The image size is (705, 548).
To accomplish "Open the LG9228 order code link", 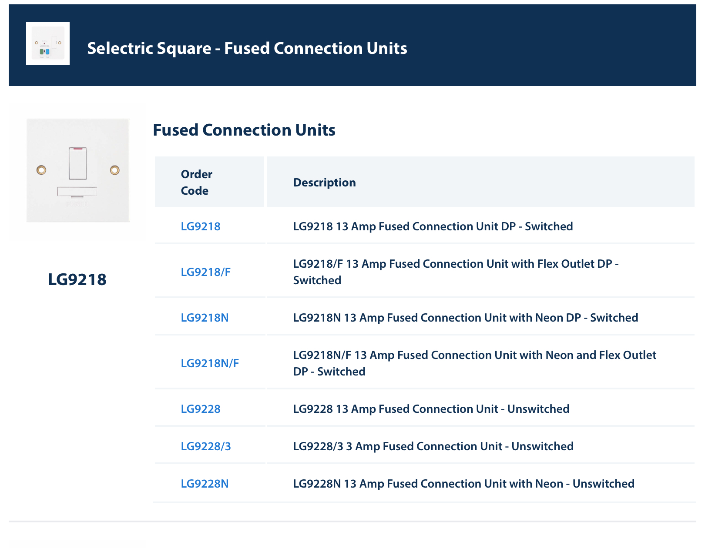I will point(201,409).
